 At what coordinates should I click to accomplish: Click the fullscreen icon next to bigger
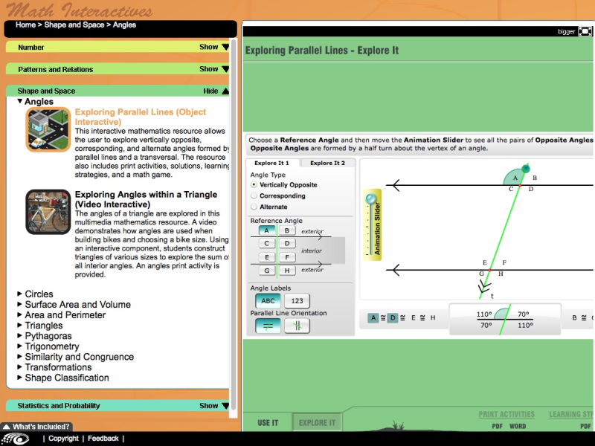pyautogui.click(x=585, y=31)
